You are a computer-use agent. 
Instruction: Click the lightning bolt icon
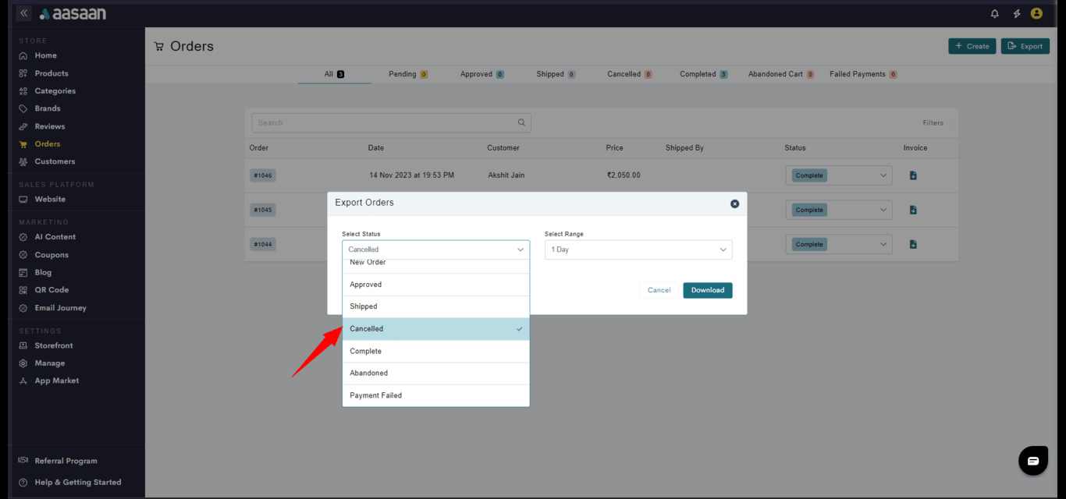pyautogui.click(x=1016, y=13)
